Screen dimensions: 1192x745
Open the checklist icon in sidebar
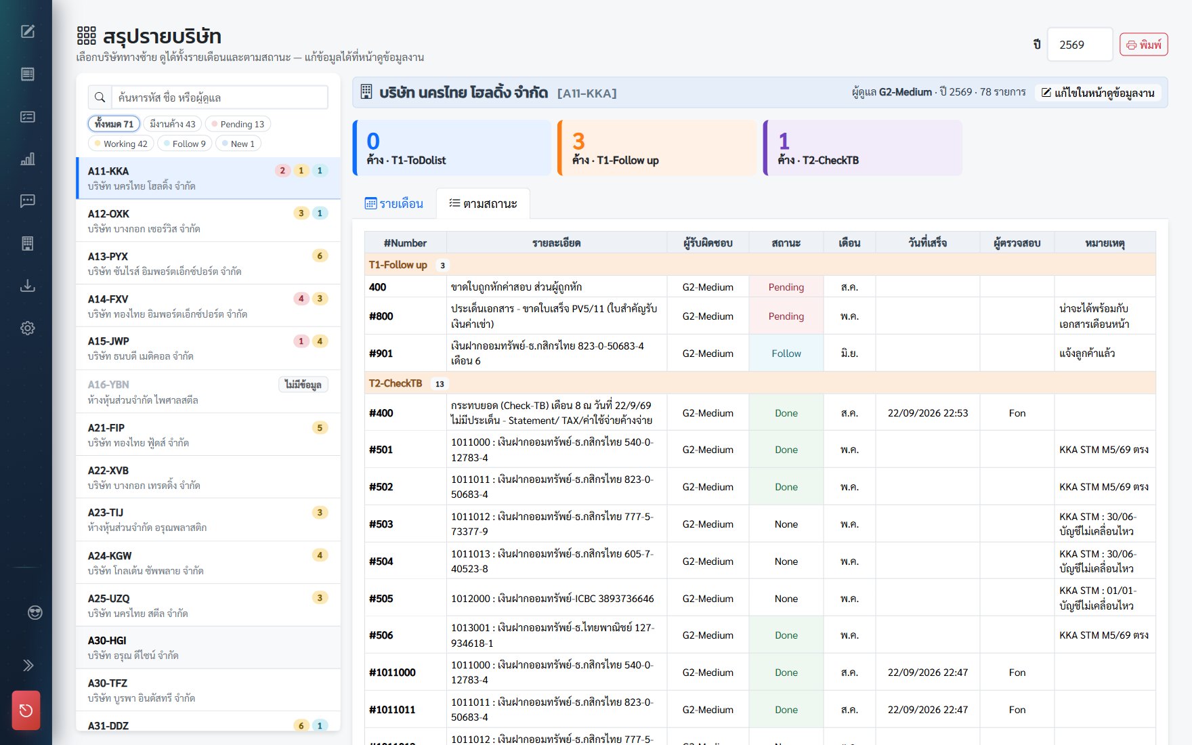(x=27, y=116)
